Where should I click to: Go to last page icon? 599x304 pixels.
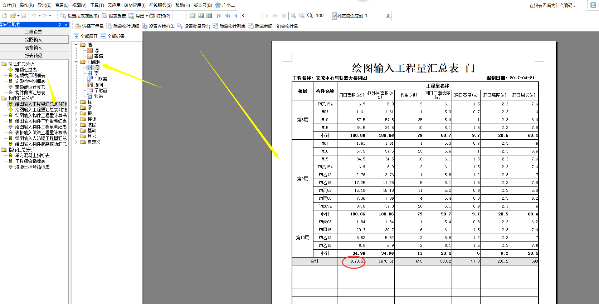pyautogui.click(x=284, y=16)
